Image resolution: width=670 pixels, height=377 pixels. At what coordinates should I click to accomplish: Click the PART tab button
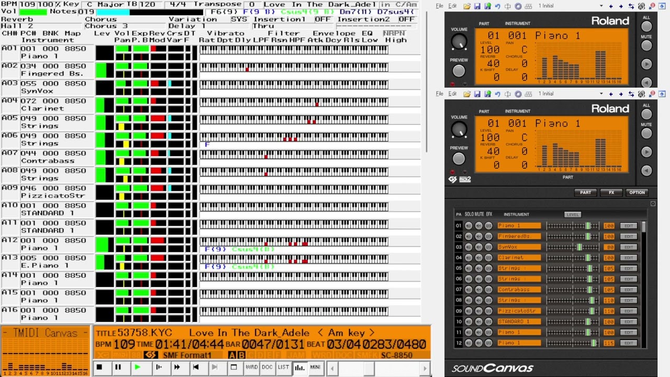tap(585, 193)
